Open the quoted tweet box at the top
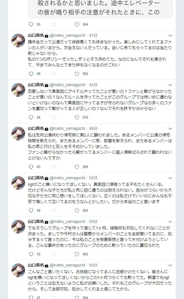This screenshot has height=299, width=184. coord(100,9)
